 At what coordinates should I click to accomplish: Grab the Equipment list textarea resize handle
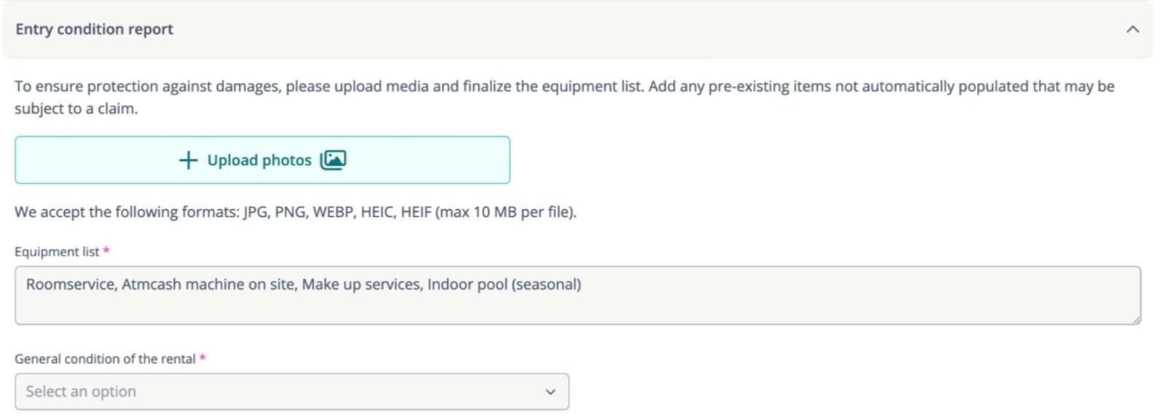pyautogui.click(x=1136, y=320)
